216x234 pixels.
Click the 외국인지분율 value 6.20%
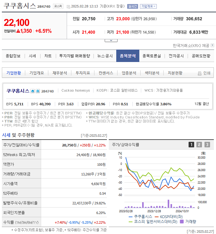coord(101,213)
